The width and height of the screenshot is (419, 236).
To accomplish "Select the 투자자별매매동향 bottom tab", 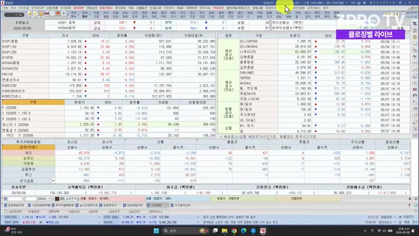I will 63,205.
